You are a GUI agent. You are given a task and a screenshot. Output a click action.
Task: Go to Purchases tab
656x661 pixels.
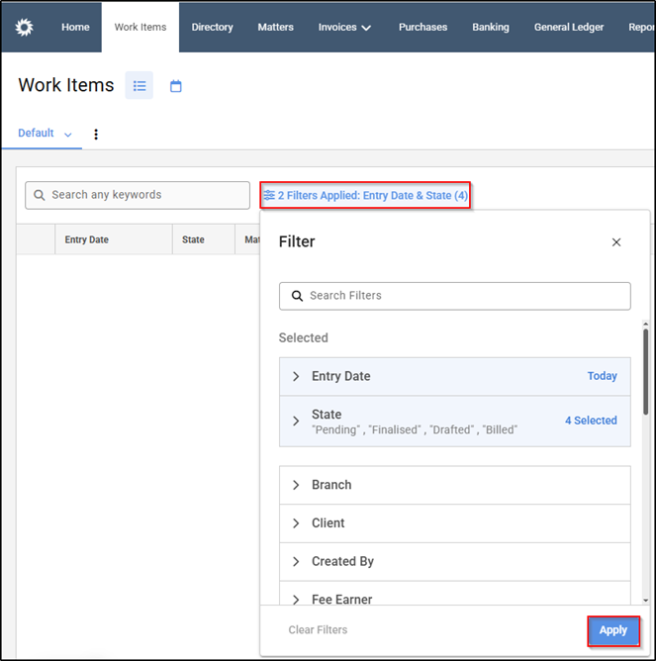coord(422,27)
